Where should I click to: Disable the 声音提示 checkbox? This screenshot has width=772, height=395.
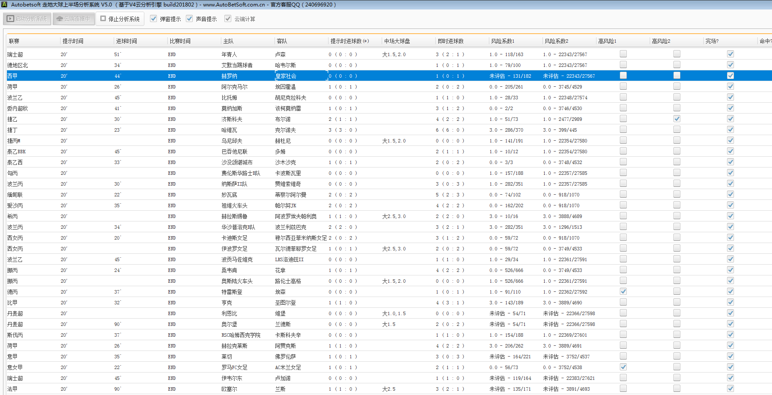[189, 19]
